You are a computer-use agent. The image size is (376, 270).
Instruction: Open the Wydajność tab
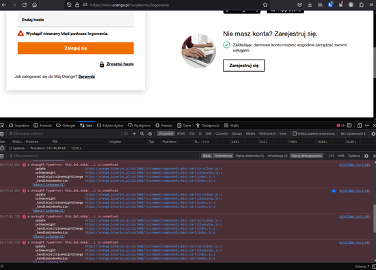pyautogui.click(x=139, y=125)
